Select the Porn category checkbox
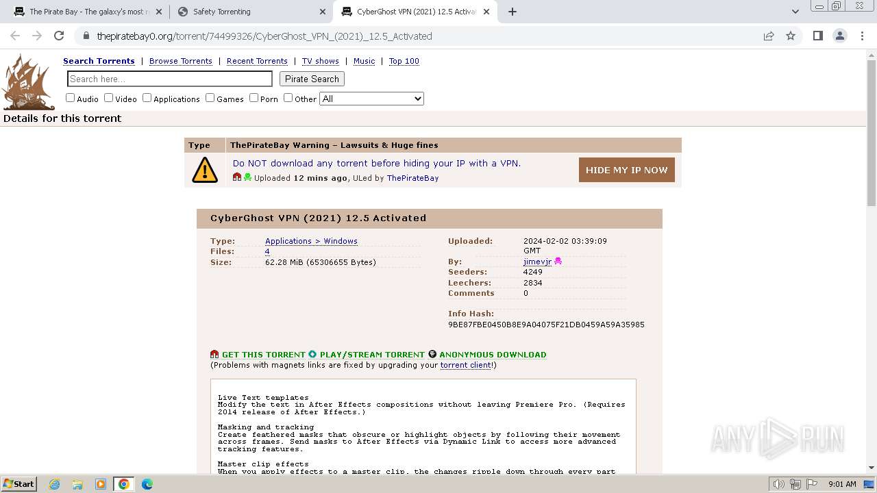This screenshot has height=493, width=877. pos(254,98)
